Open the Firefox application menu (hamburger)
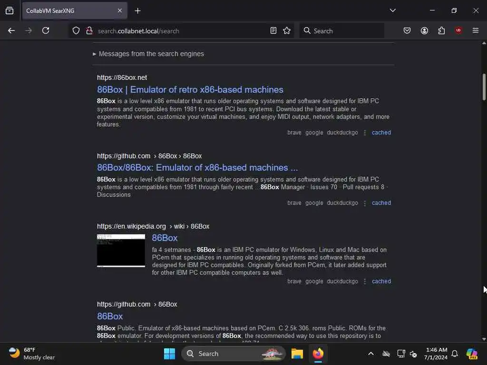487x365 pixels. click(476, 30)
